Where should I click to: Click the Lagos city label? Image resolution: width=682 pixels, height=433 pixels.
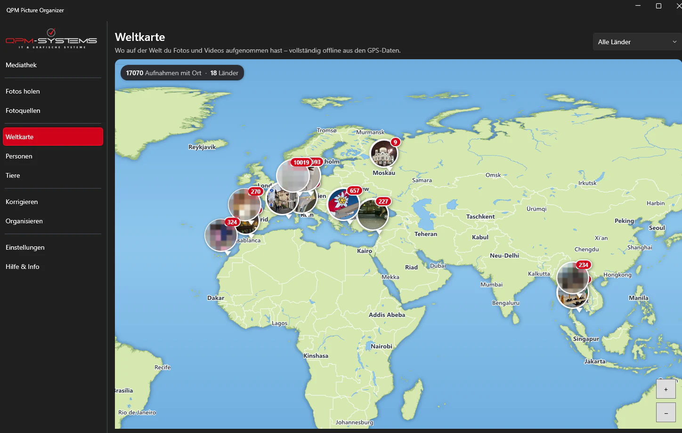[x=279, y=323]
